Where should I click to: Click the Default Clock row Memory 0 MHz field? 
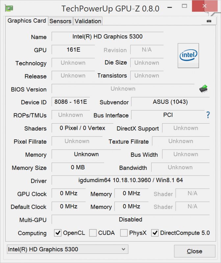[132, 206]
